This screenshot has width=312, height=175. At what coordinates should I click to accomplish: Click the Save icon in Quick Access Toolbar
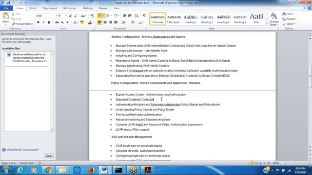8,2
